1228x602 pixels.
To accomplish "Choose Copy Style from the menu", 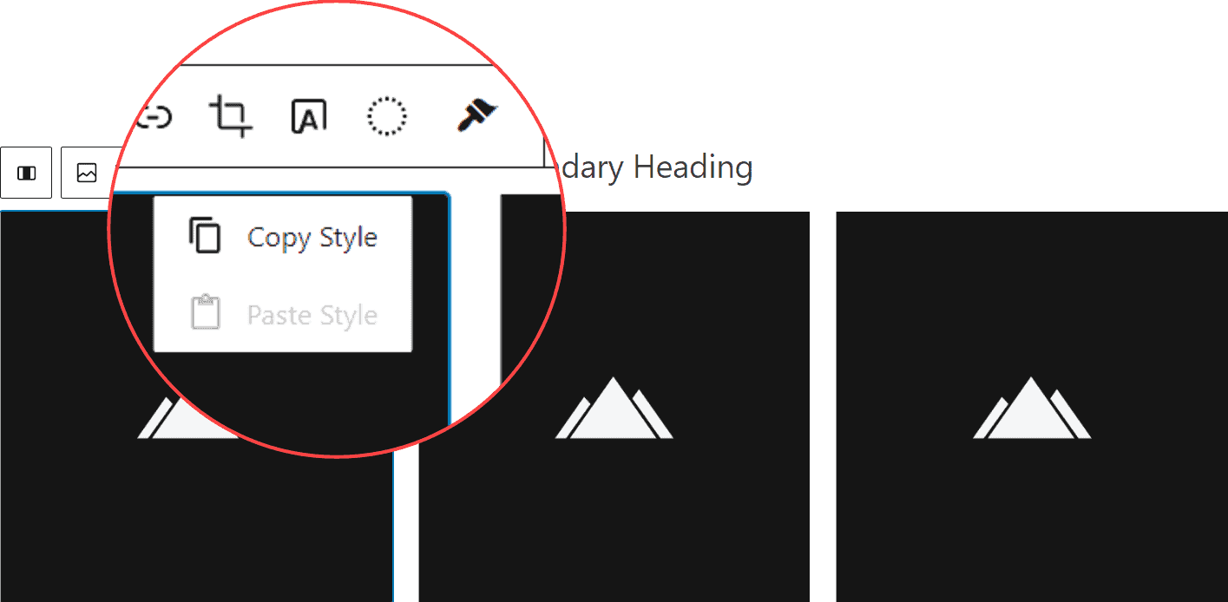I will click(x=311, y=237).
